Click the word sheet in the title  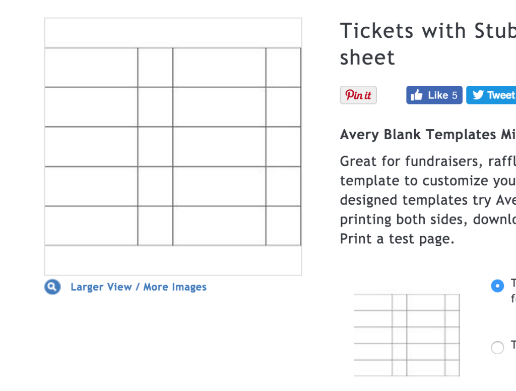[x=367, y=58]
